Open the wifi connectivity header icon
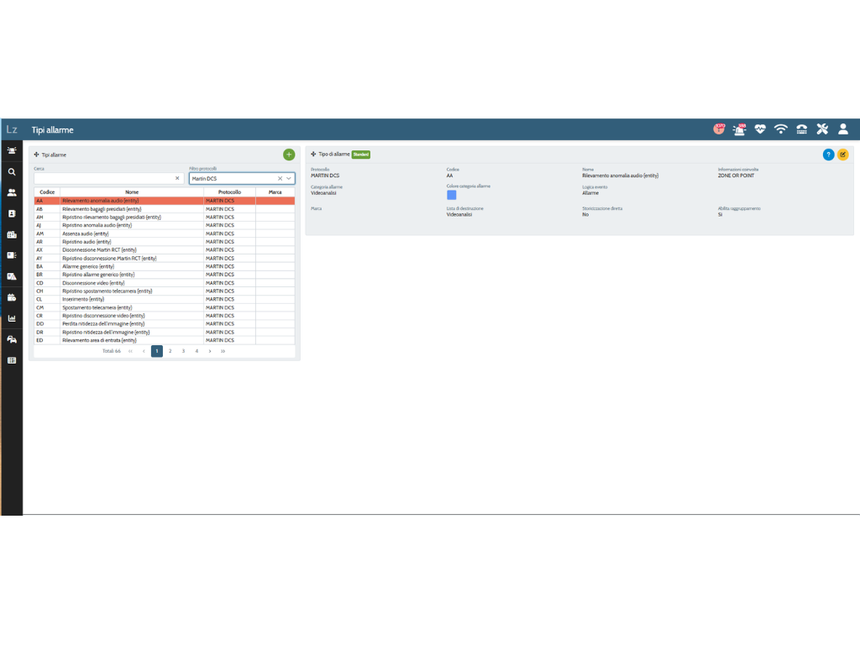Screen dimensions: 860x645 [x=780, y=129]
